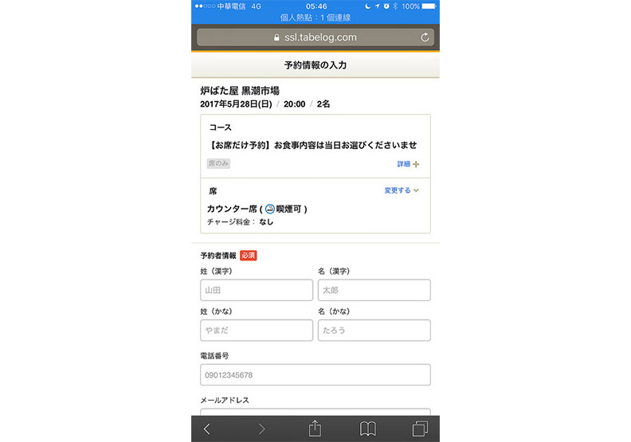Reload the page with the refresh icon
Image resolution: width=631 pixels, height=442 pixels.
pos(425,37)
